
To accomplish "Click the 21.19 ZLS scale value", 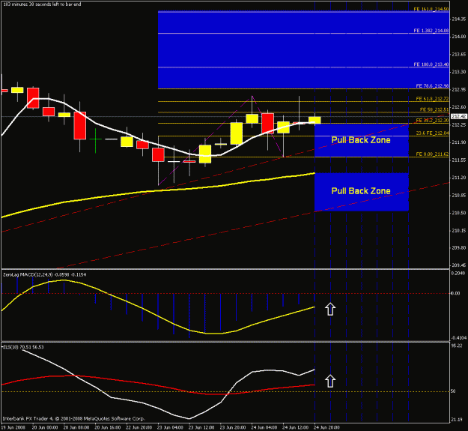I will [457, 420].
